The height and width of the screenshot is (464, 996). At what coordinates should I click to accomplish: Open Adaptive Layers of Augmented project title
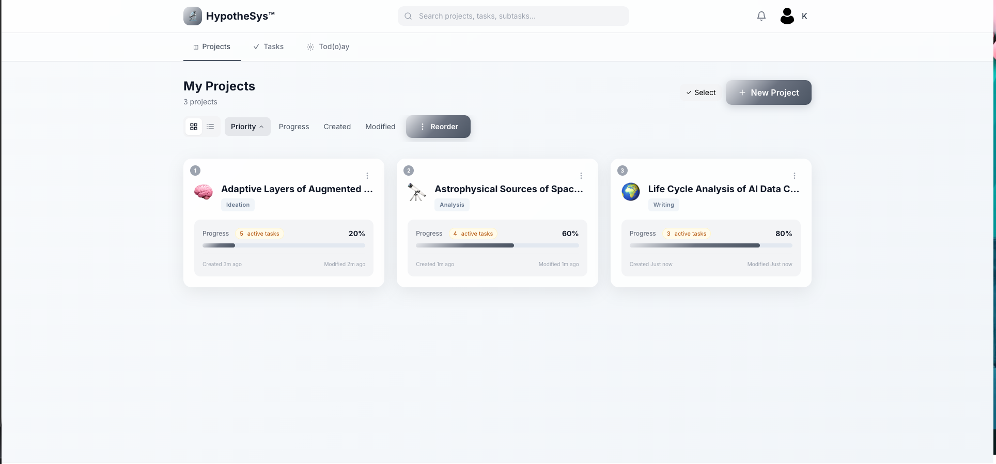click(297, 189)
